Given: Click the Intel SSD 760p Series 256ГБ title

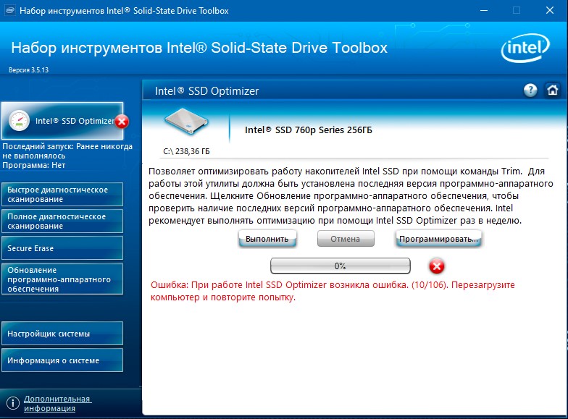Looking at the screenshot, I should pyautogui.click(x=309, y=130).
